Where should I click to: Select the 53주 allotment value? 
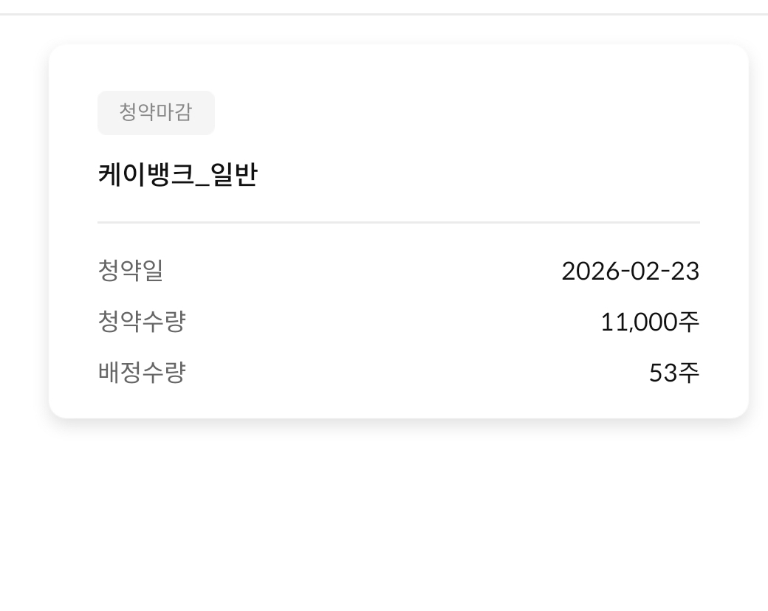tap(673, 373)
